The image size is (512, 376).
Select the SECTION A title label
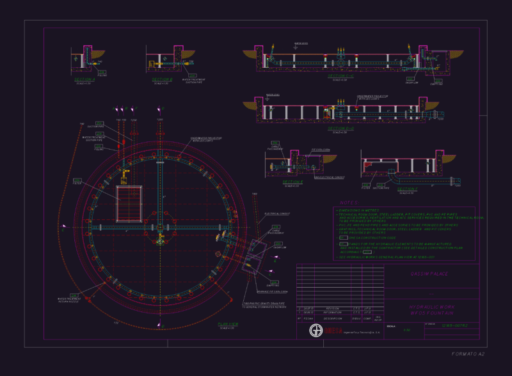click(84, 80)
